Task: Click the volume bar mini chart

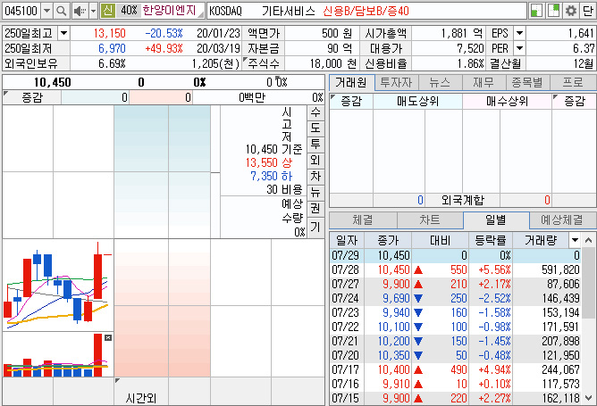Action: click(x=58, y=354)
